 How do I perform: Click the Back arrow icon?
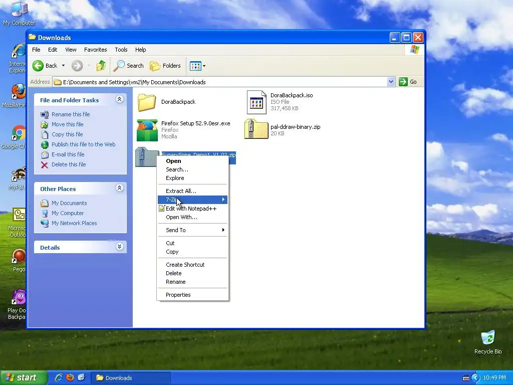pos(38,66)
